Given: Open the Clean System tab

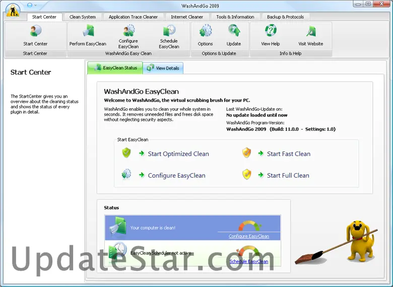Looking at the screenshot, I should pyautogui.click(x=83, y=17).
